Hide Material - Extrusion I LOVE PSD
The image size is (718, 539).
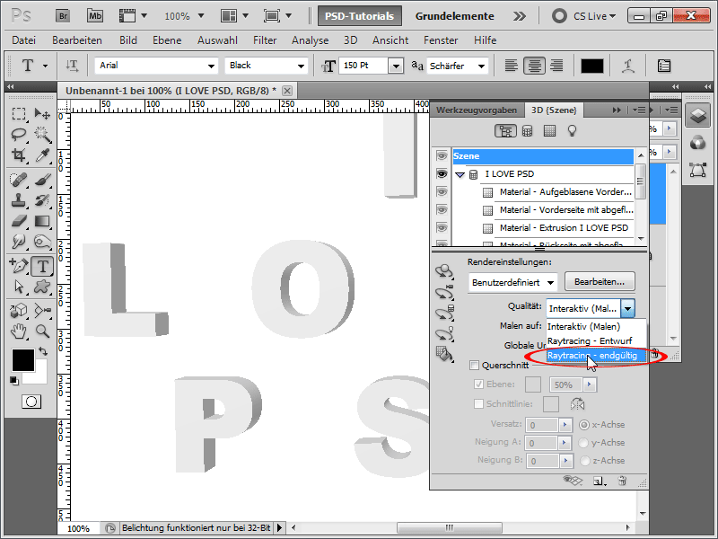click(x=442, y=228)
